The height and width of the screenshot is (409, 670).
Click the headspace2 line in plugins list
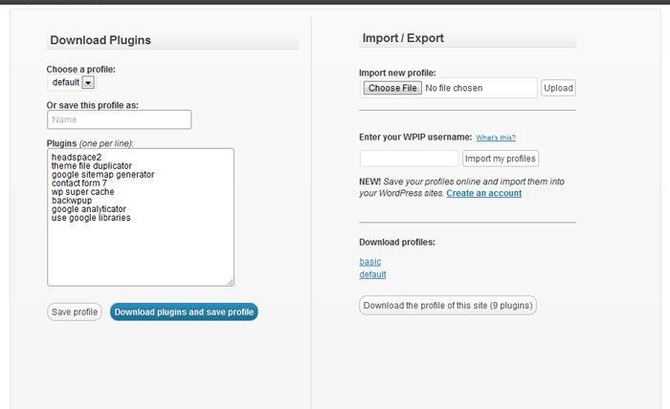pyautogui.click(x=77, y=157)
